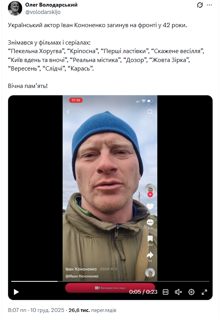Click the back chevron in video
The height and width of the screenshot is (317, 223).
68,112
